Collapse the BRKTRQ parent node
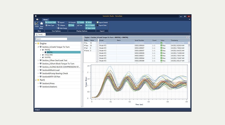The width and height of the screenshot is (225, 125). (x=40, y=50)
